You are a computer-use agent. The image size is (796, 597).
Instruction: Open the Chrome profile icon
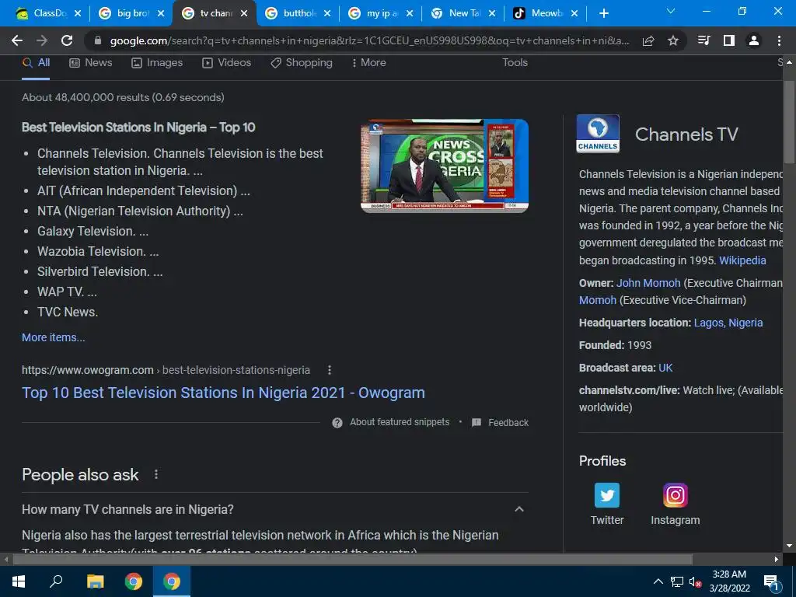point(754,40)
